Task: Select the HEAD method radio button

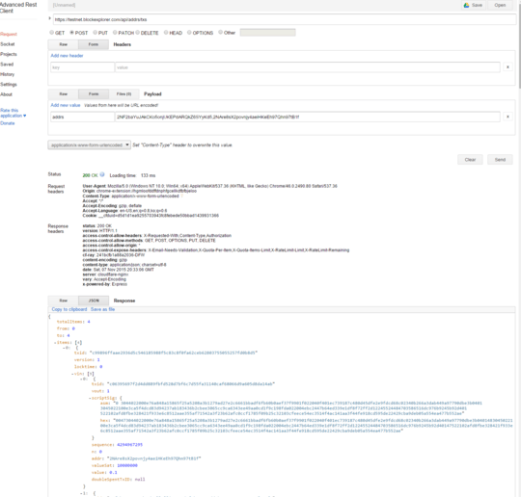Action: 166,33
